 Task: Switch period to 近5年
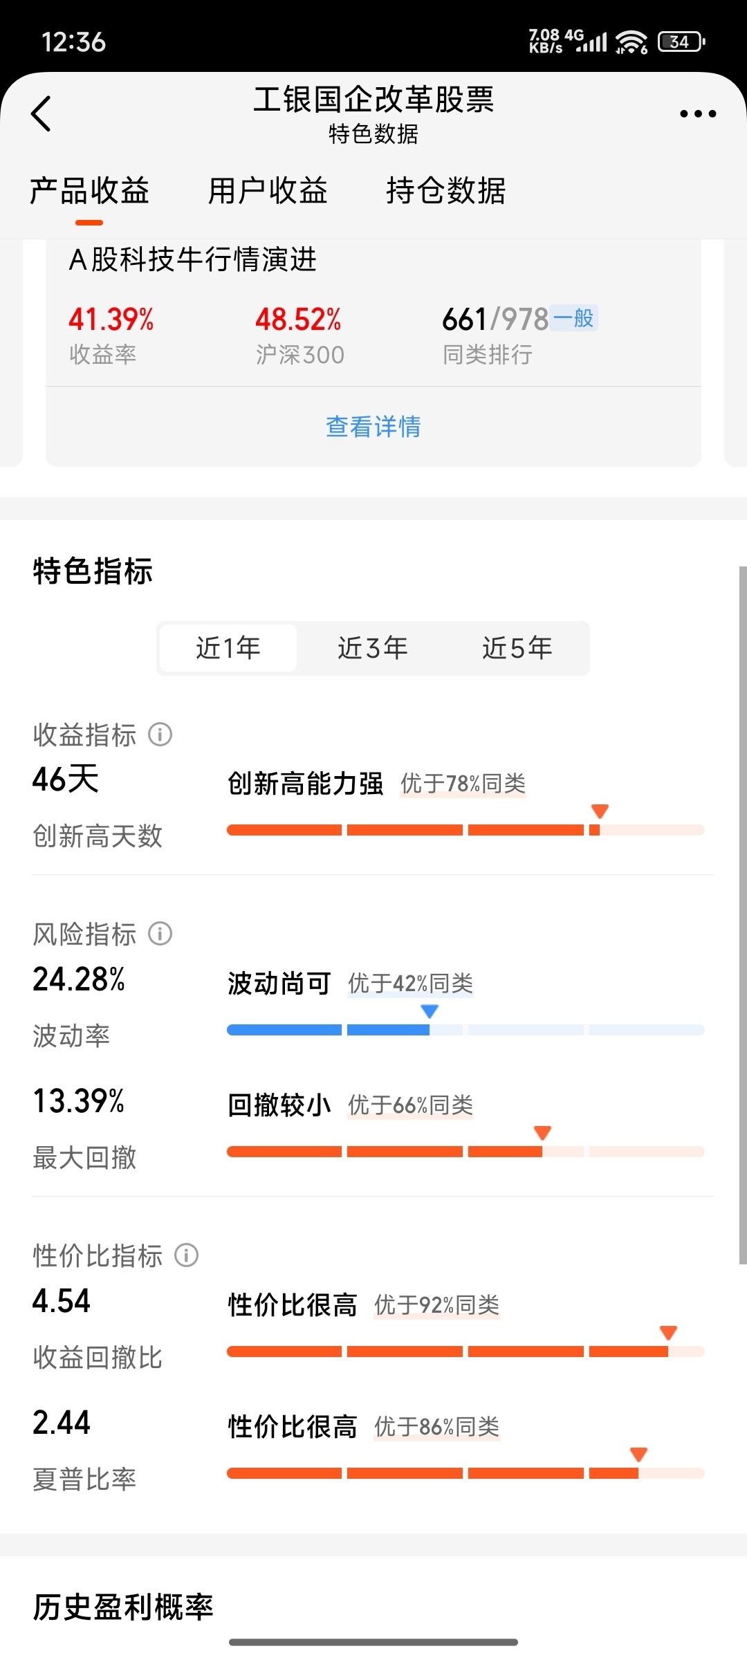[x=517, y=648]
